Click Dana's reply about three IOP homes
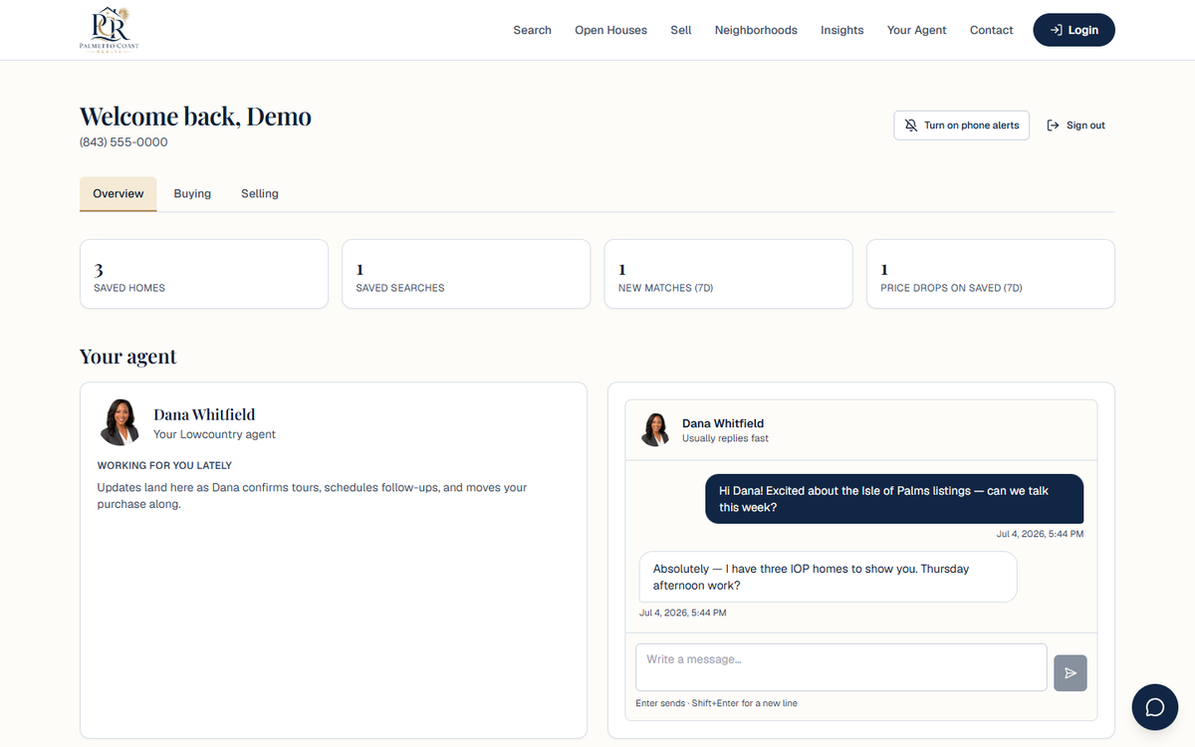This screenshot has width=1195, height=747. pos(828,577)
